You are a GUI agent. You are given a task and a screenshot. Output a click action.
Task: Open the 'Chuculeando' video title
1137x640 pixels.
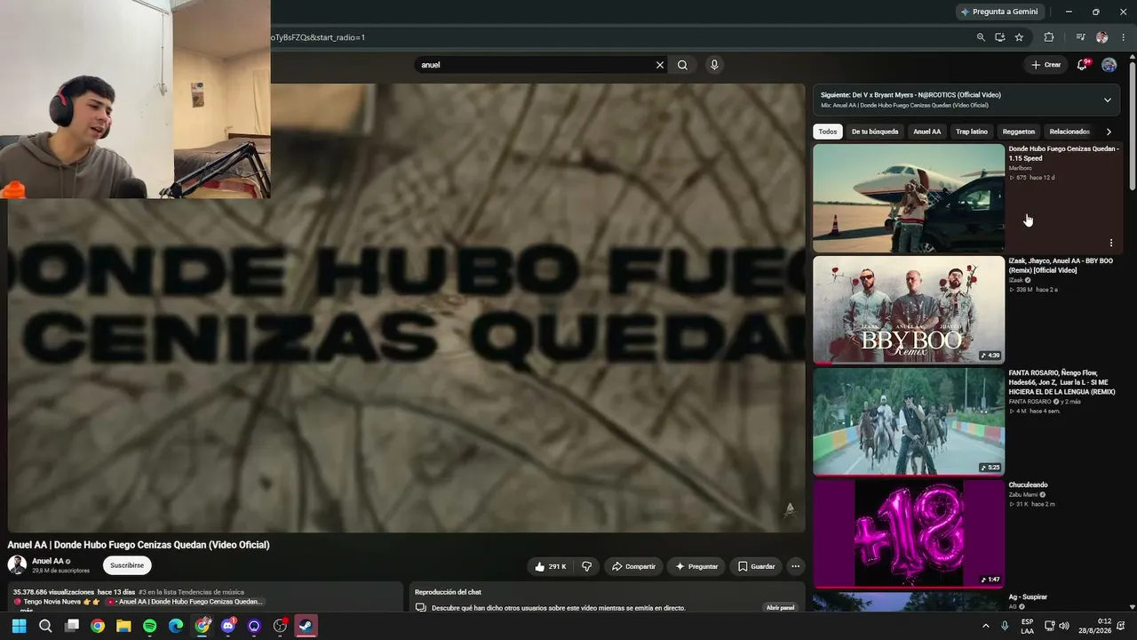pyautogui.click(x=1028, y=485)
